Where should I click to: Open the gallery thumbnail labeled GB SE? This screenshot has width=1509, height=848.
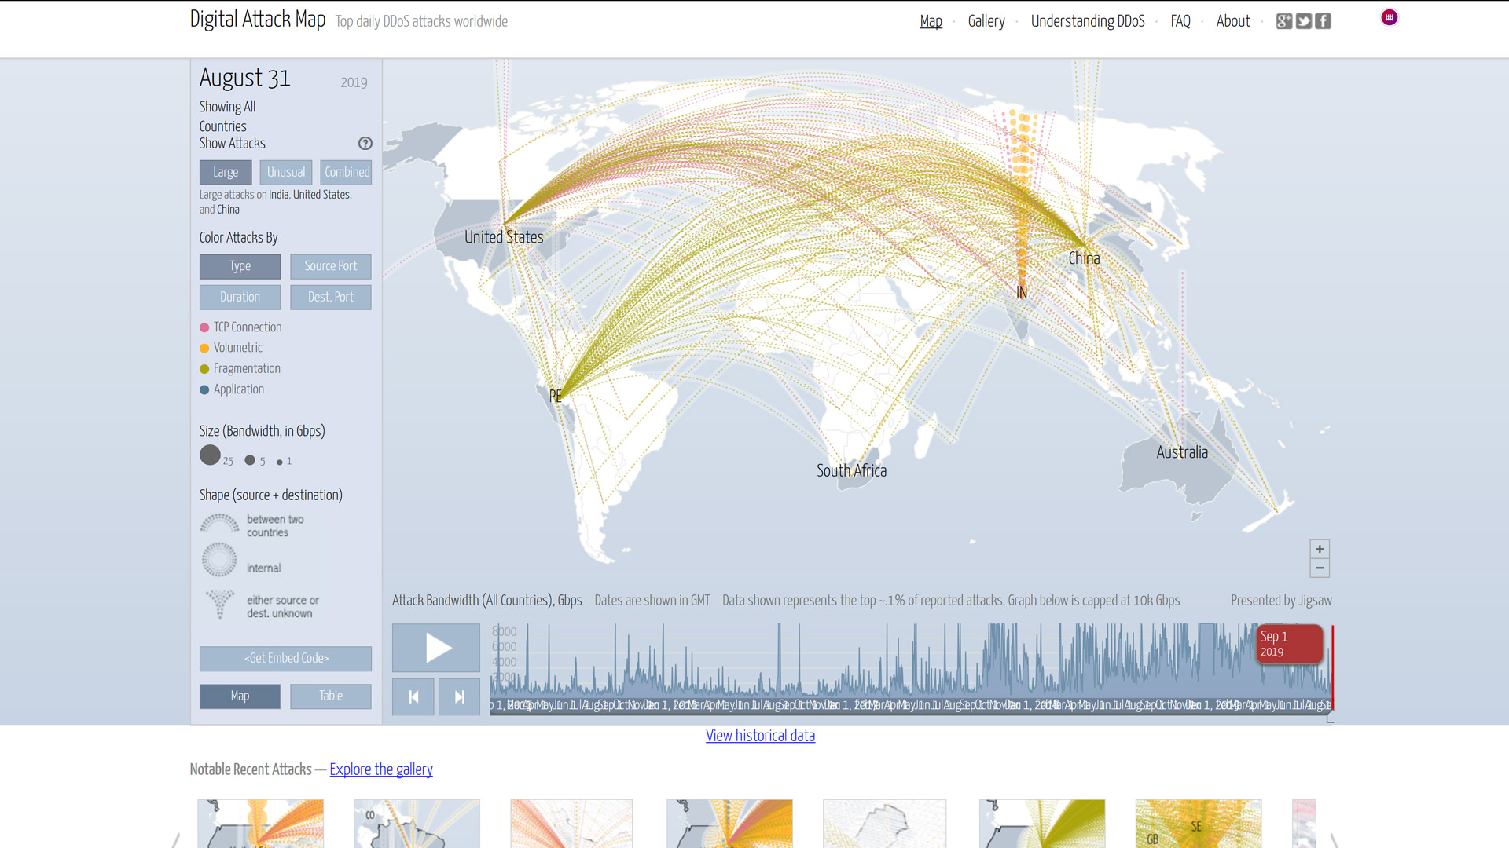[1199, 824]
